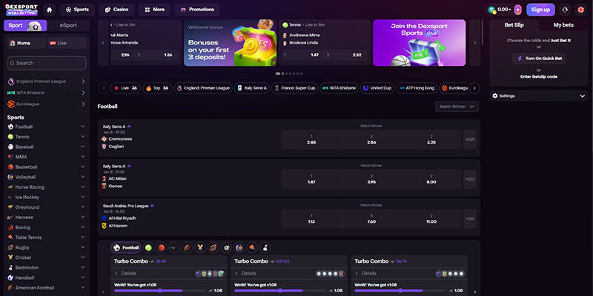Click AC Milan team crest
The image size is (593, 296).
[x=104, y=178]
